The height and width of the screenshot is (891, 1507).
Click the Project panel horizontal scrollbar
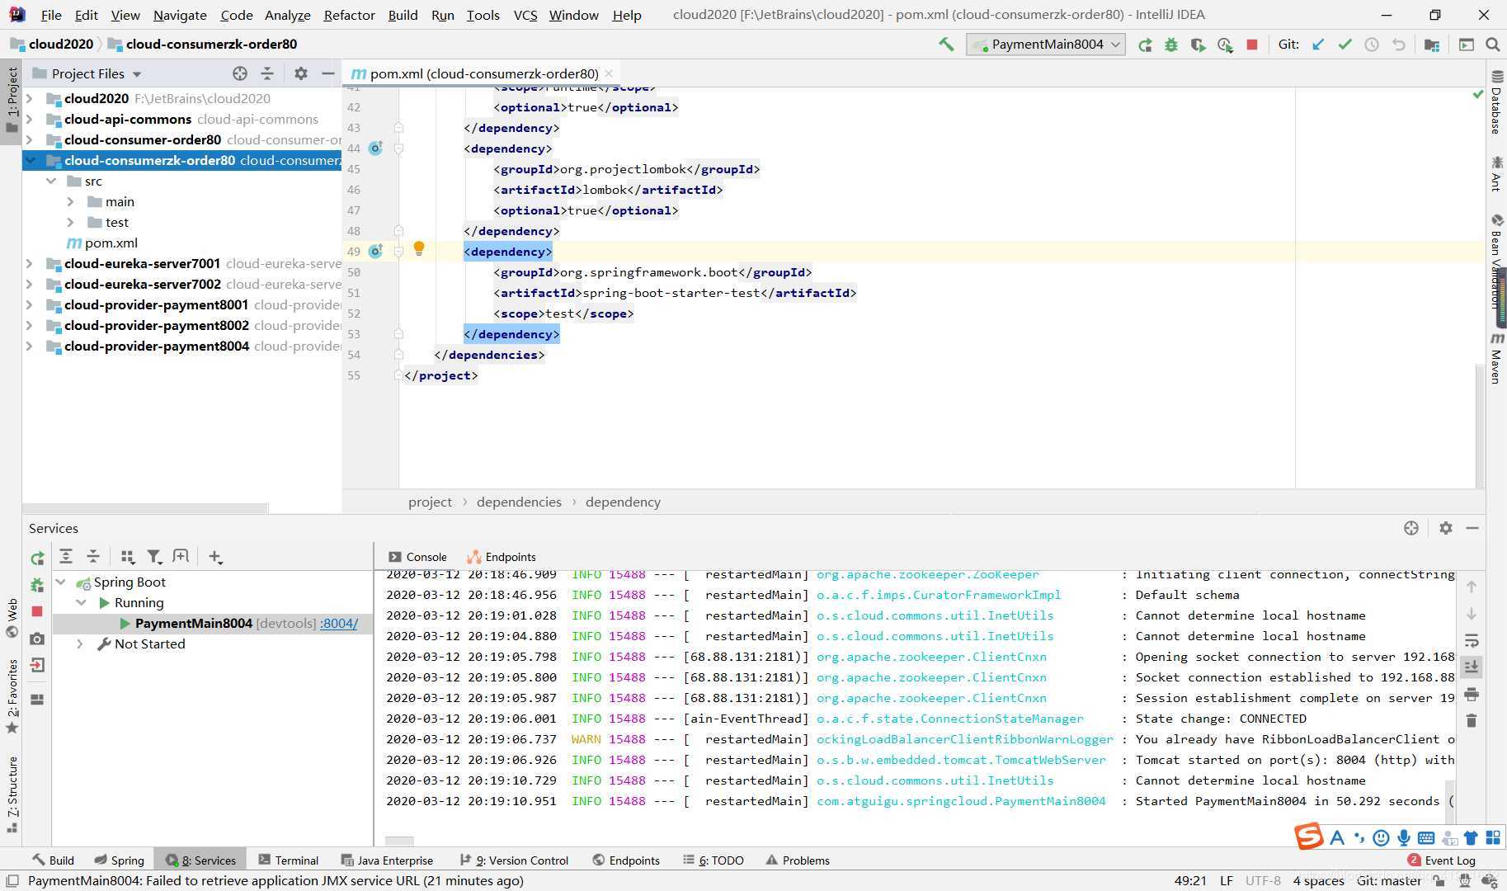(145, 507)
